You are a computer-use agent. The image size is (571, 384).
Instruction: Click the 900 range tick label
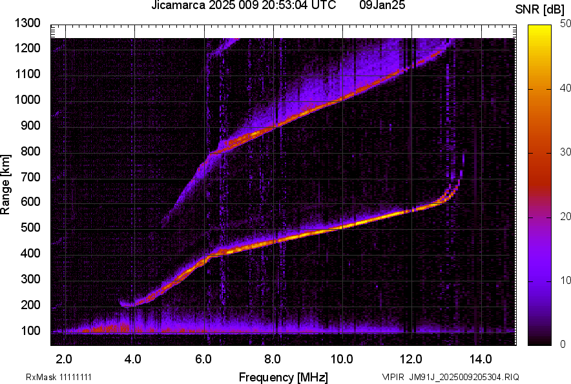(30, 125)
